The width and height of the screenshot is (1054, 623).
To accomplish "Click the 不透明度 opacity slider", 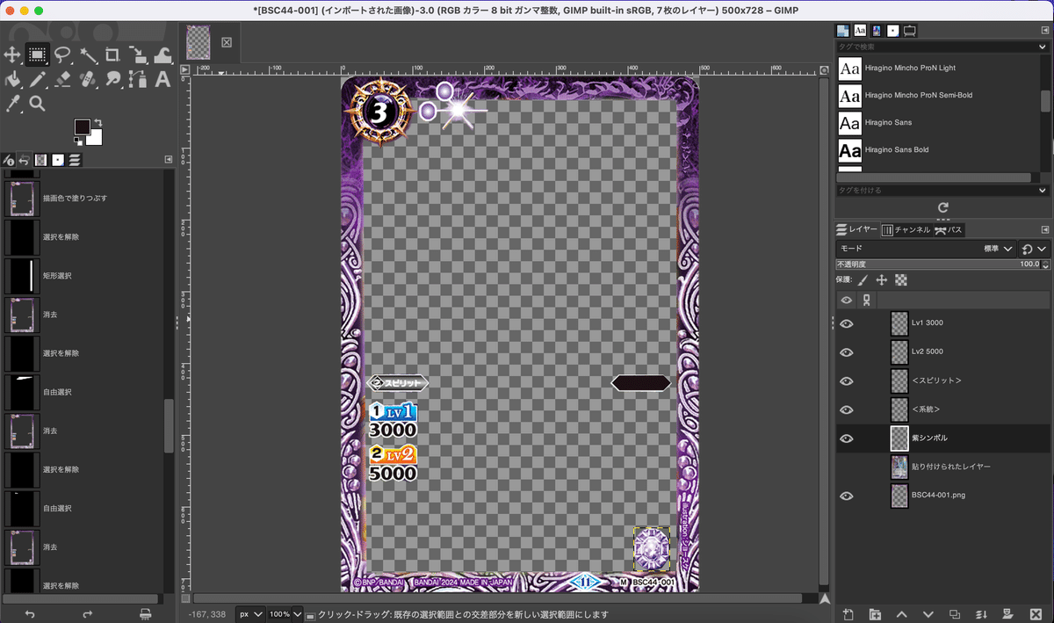I will (942, 264).
